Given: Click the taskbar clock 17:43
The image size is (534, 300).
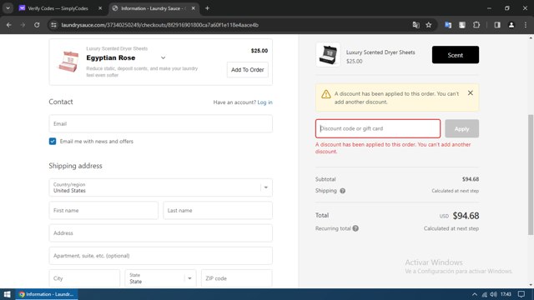Looking at the screenshot, I should click(506, 294).
